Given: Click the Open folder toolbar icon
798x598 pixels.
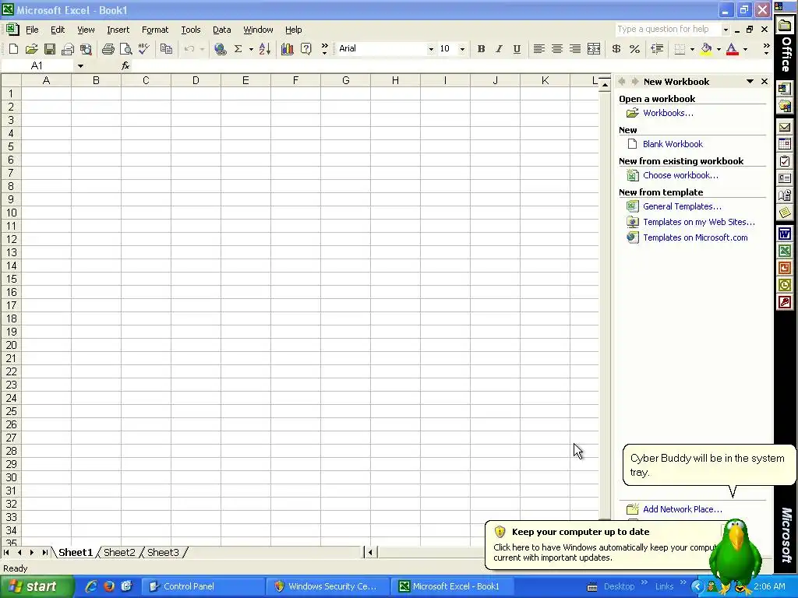Looking at the screenshot, I should [31, 49].
